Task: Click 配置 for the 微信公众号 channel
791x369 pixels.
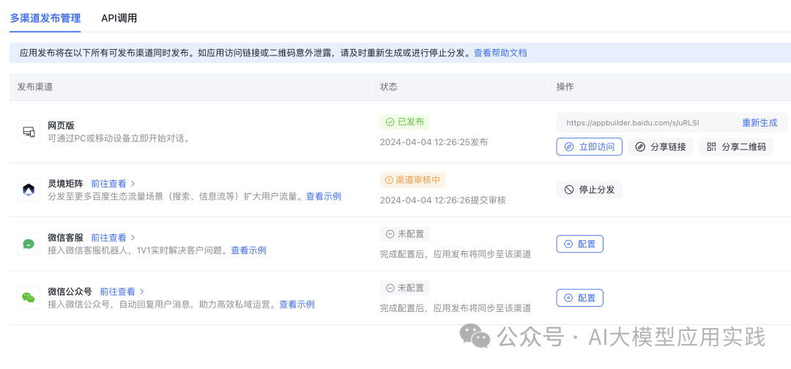Action: click(579, 298)
